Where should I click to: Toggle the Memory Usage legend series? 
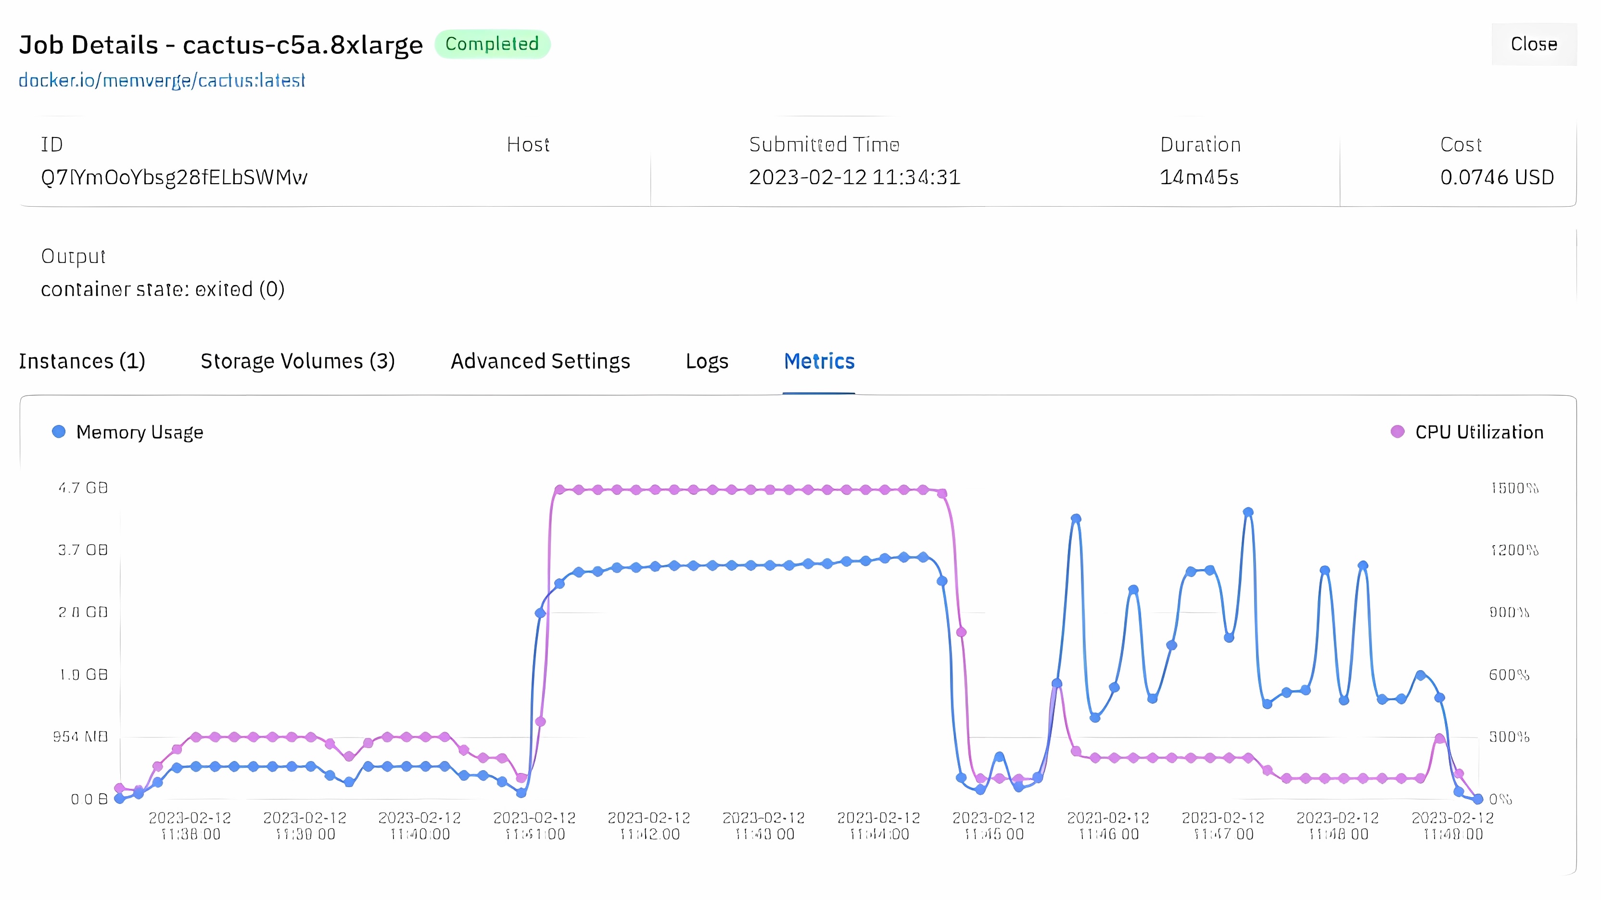coord(139,432)
